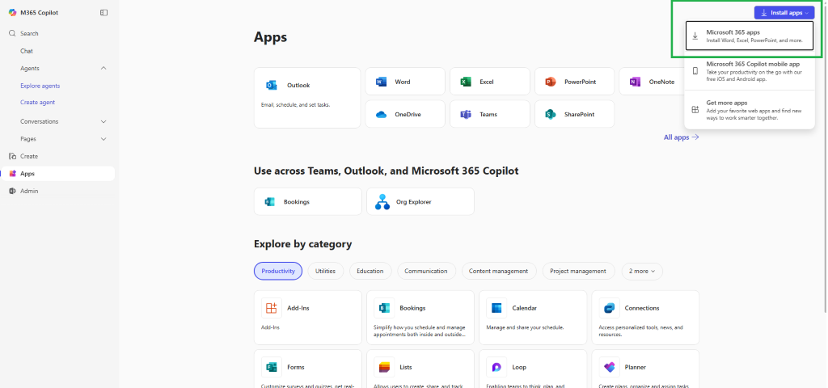Viewport: 828px width, 388px height.
Task: Click the M365 Copilot logo icon
Action: click(x=12, y=13)
